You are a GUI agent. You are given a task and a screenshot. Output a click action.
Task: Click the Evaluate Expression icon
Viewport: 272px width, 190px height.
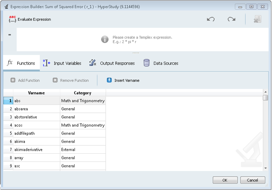(x=12, y=19)
